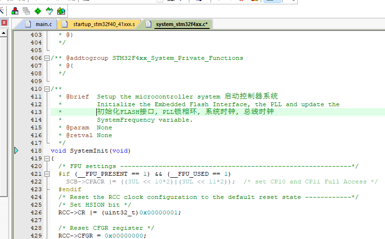Click 'void SystemInit(void)' declaration text
The width and height of the screenshot is (385, 239).
pos(91,151)
